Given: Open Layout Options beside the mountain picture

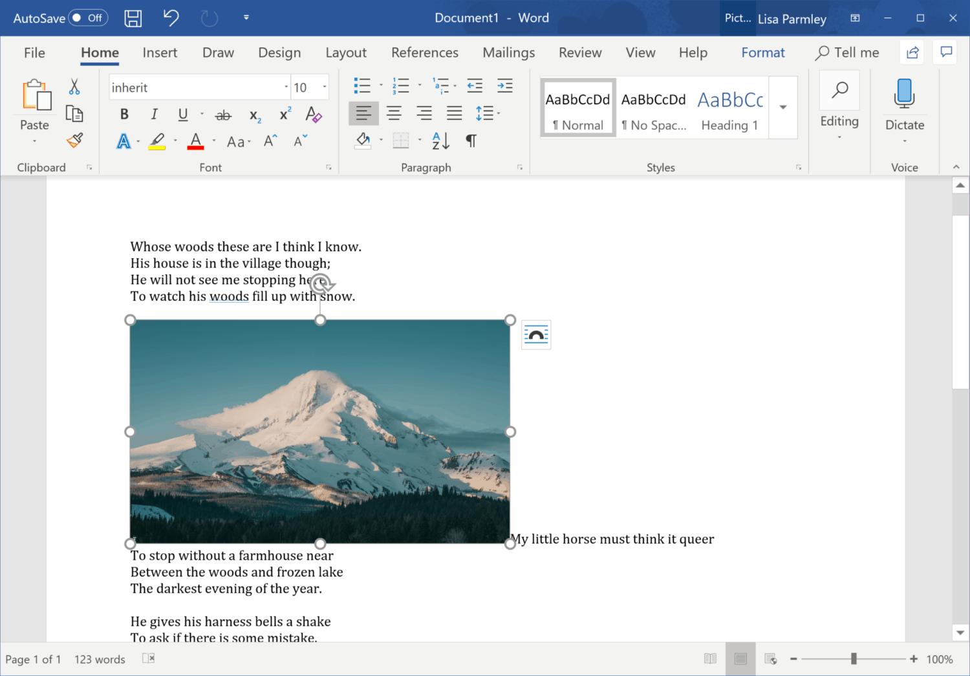Looking at the screenshot, I should (536, 334).
